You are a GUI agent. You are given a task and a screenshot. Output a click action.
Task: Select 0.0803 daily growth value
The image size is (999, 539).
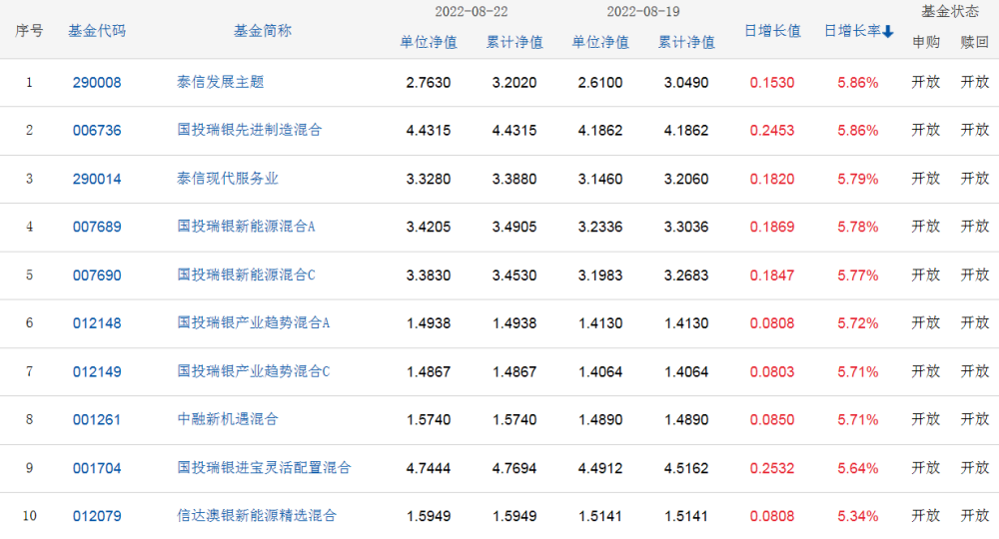coord(772,371)
